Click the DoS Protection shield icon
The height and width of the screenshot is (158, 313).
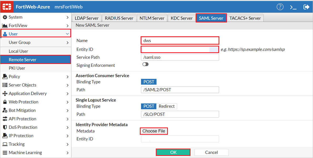5,127
